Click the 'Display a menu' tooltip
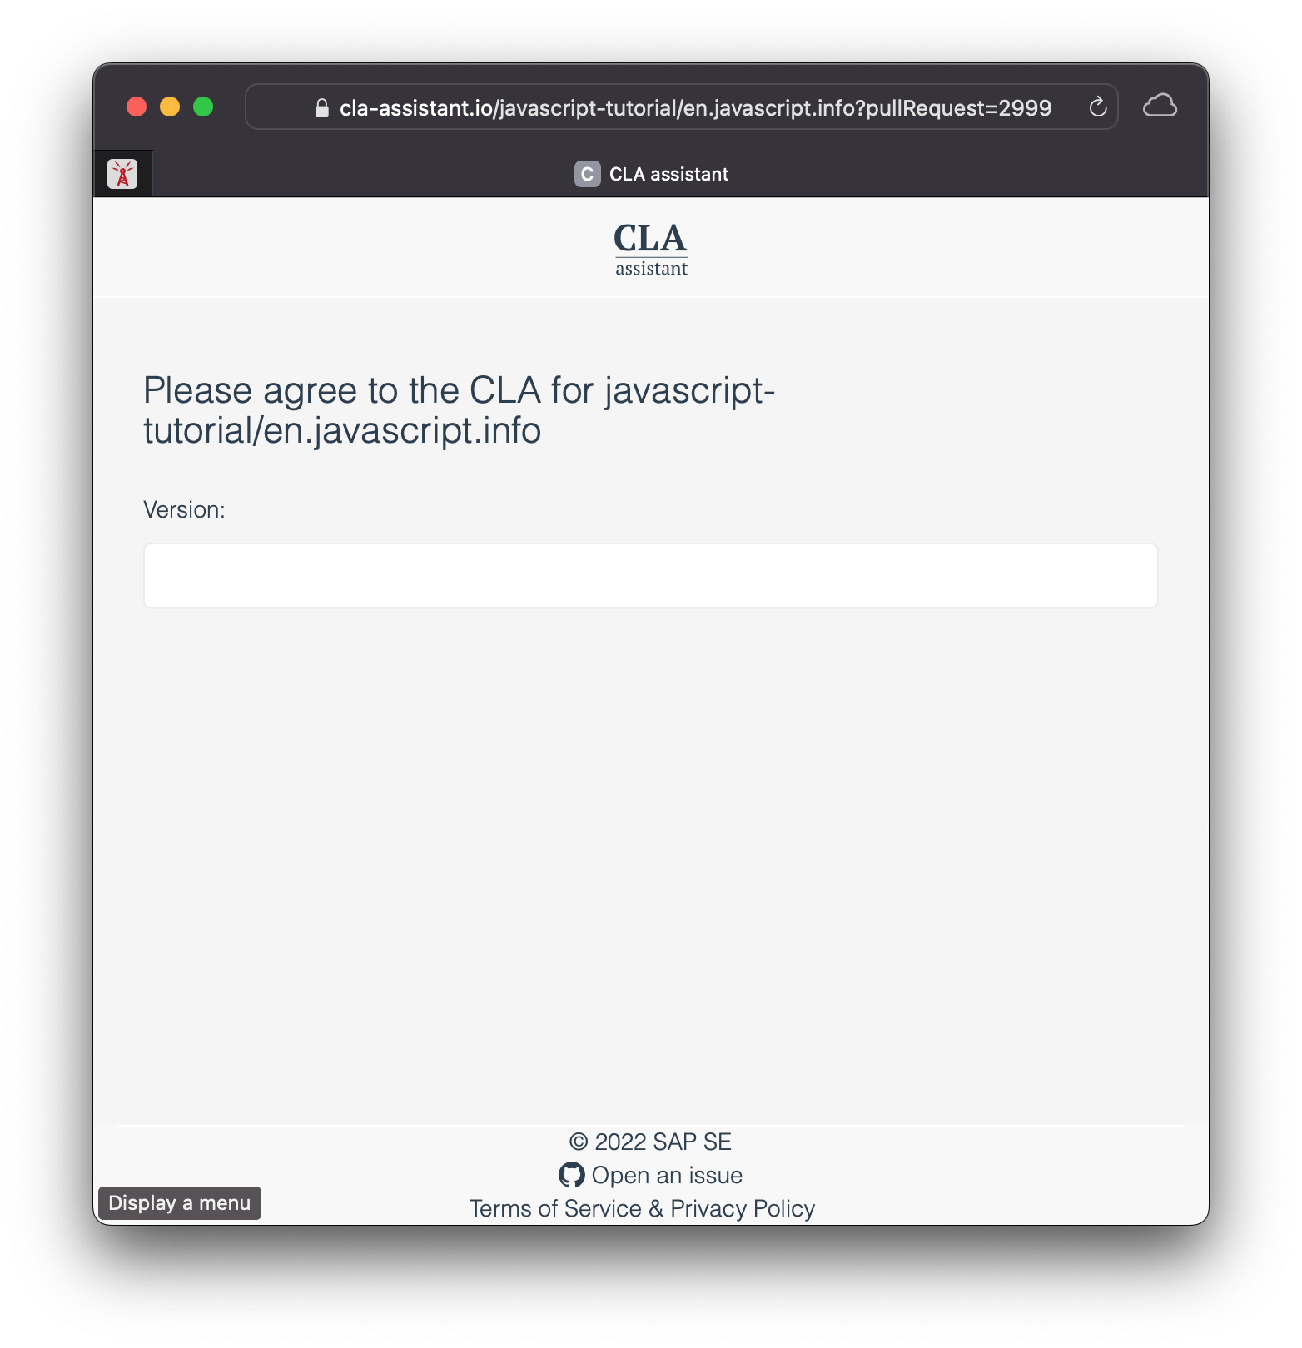 (x=180, y=1203)
